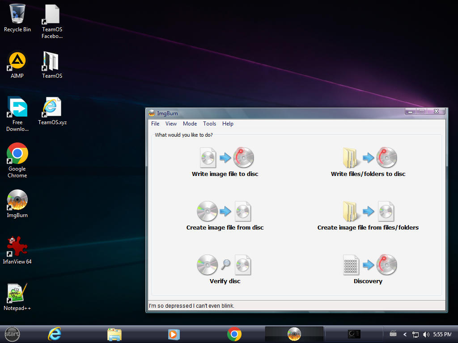Launch Internet Explorer from the taskbar
Image resolution: width=458 pixels, height=343 pixels.
[x=55, y=334]
